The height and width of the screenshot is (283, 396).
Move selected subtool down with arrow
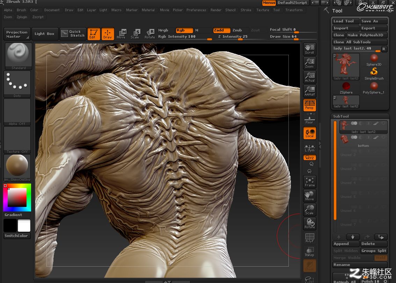point(353,237)
